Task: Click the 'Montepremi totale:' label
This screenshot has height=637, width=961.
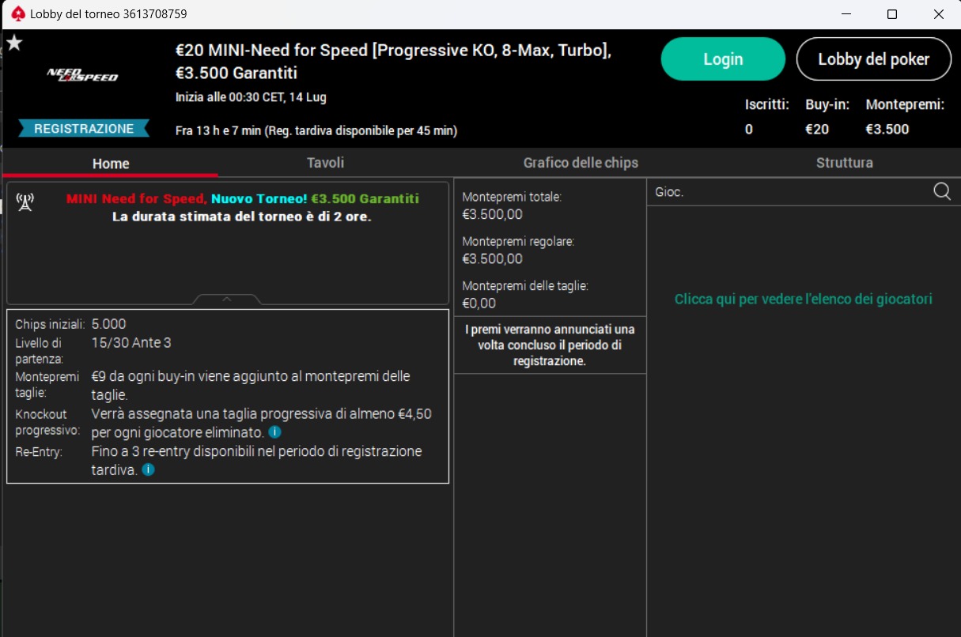Action: [x=512, y=197]
